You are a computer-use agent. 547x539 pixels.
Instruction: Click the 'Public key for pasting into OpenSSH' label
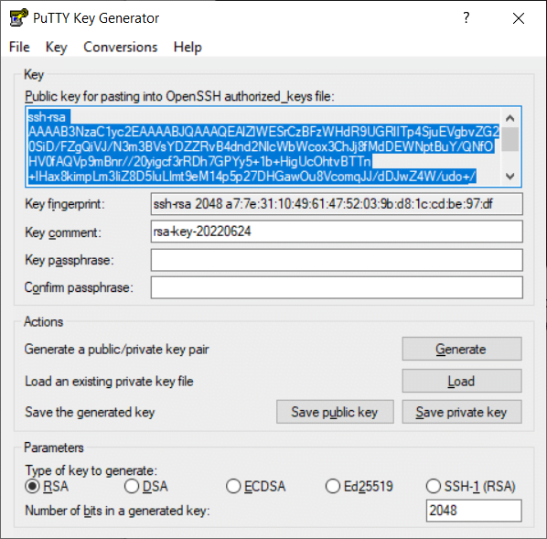pos(179,96)
